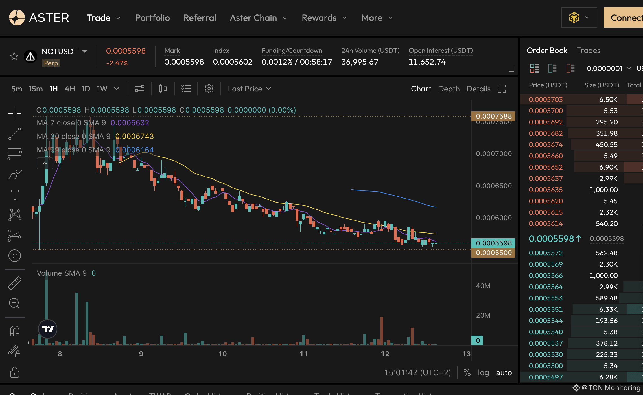Viewport: 643px width, 395px height.
Task: Open the indicators menu icon
Action: (x=140, y=89)
